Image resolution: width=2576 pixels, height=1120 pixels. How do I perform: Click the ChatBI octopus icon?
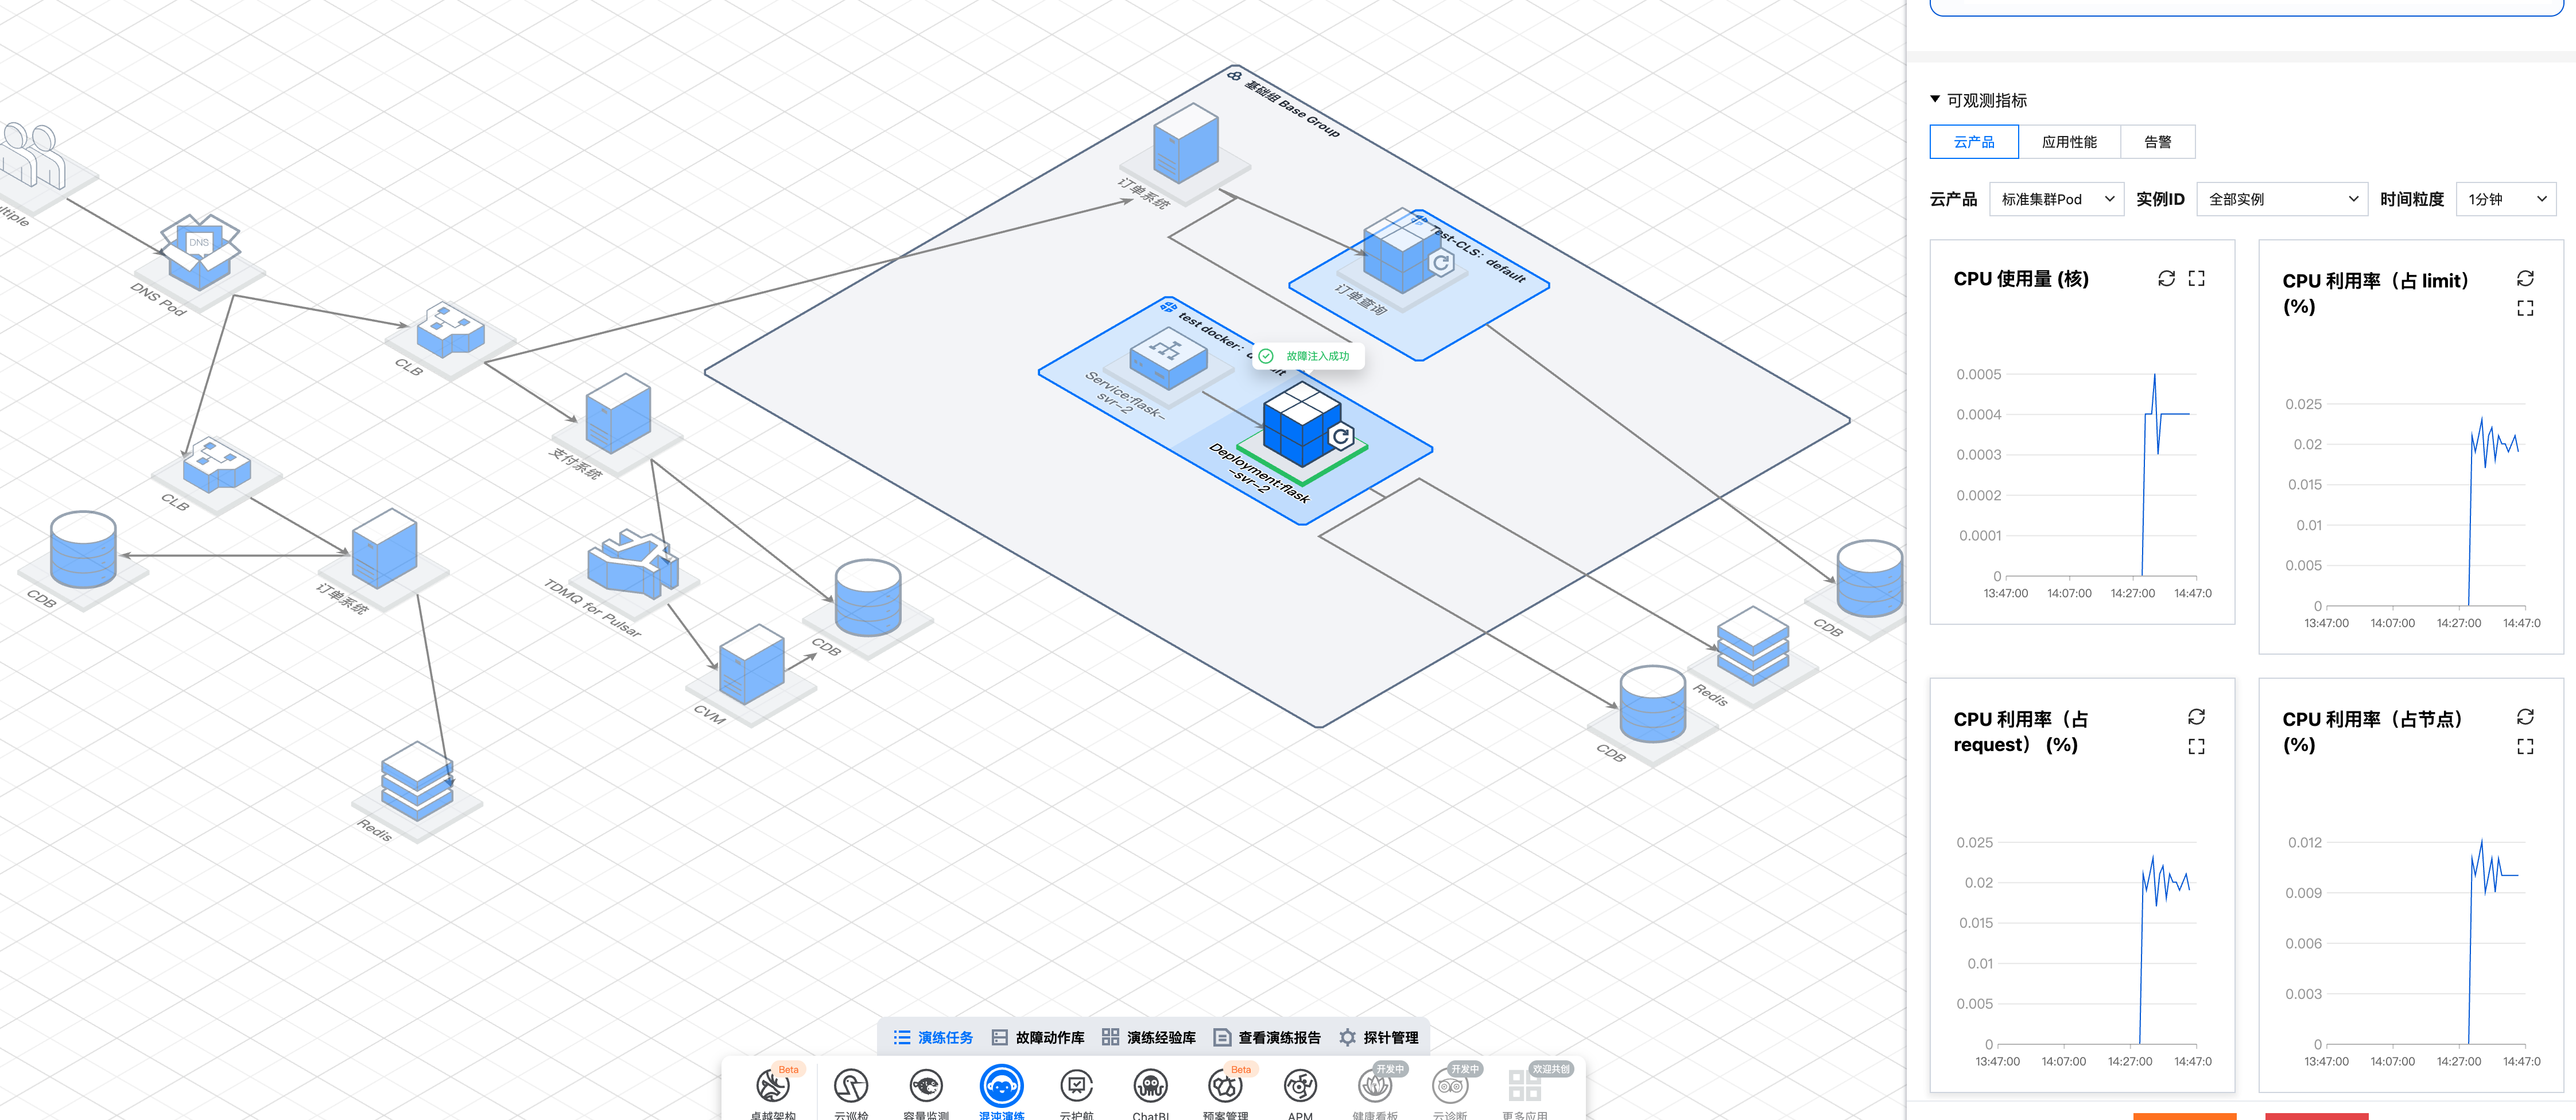click(x=1150, y=1086)
